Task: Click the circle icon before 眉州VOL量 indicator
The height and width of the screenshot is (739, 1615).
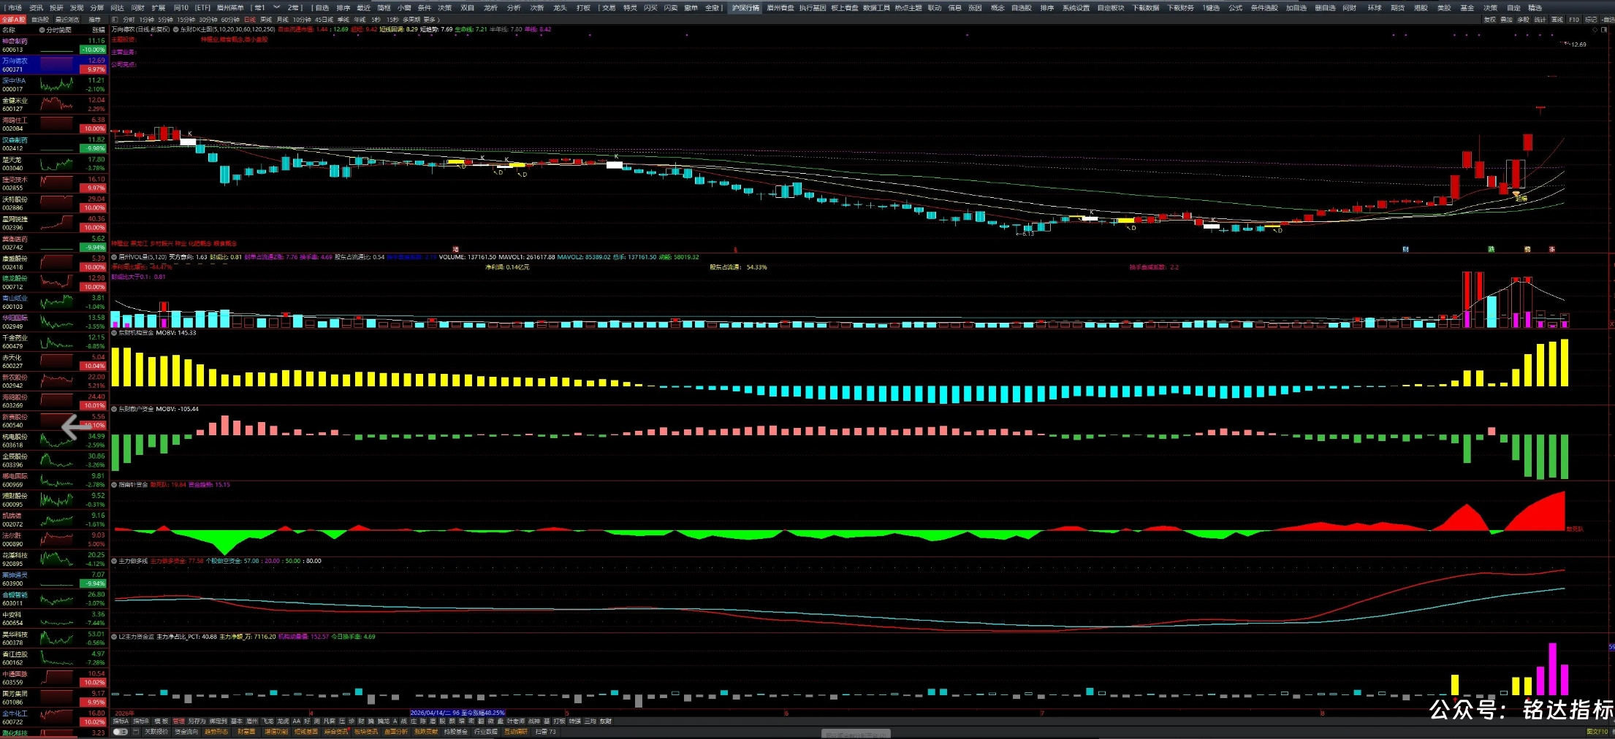Action: (114, 257)
